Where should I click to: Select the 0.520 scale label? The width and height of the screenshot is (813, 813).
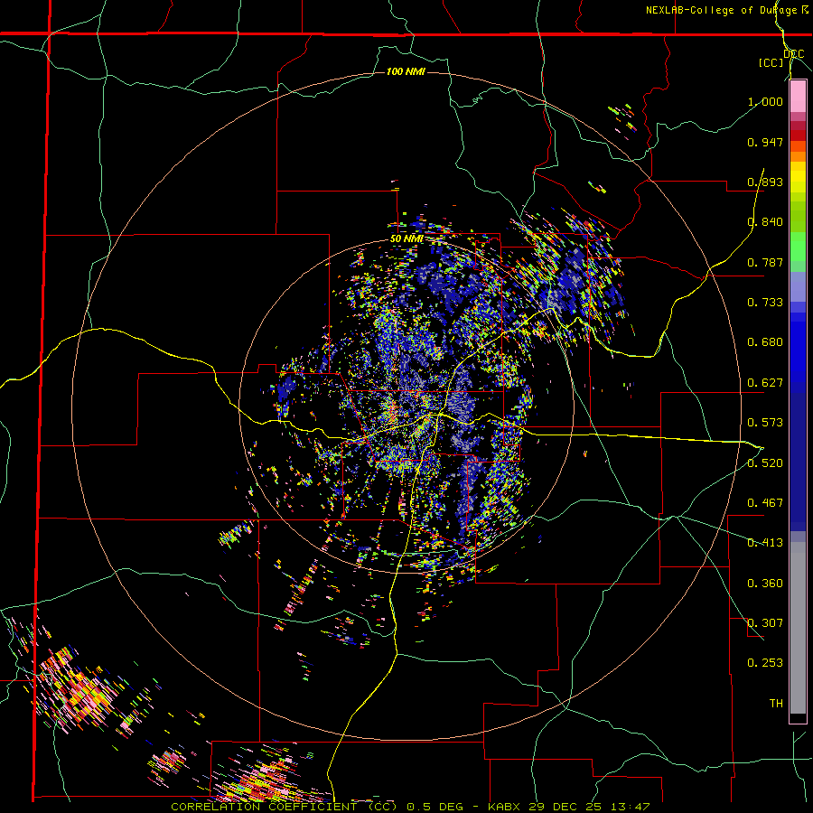point(765,463)
